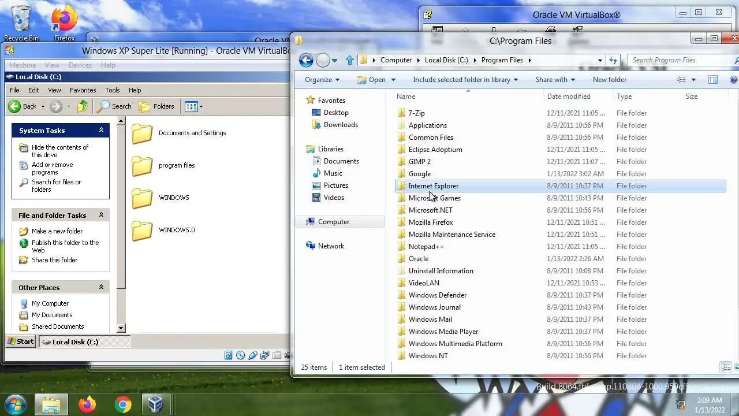This screenshot has height=416, width=739.
Task: Open the Recycle Bin desktop icon
Action: point(21,23)
